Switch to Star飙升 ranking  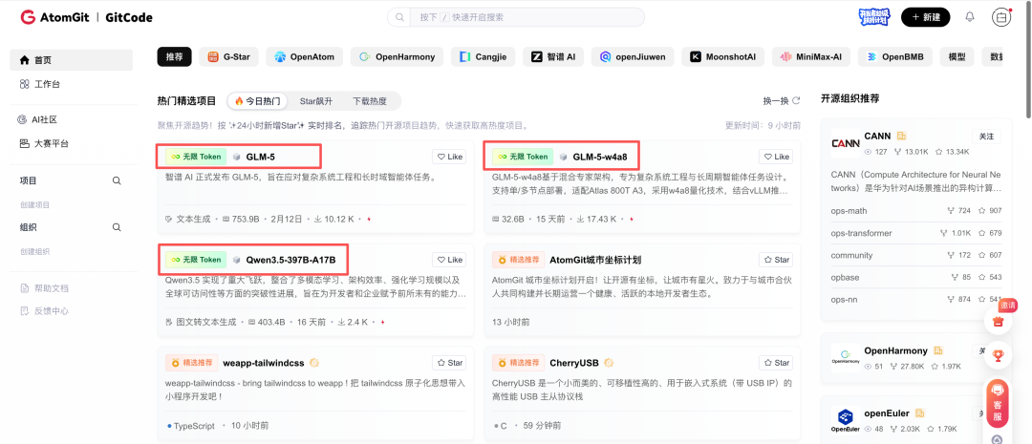pyautogui.click(x=316, y=101)
